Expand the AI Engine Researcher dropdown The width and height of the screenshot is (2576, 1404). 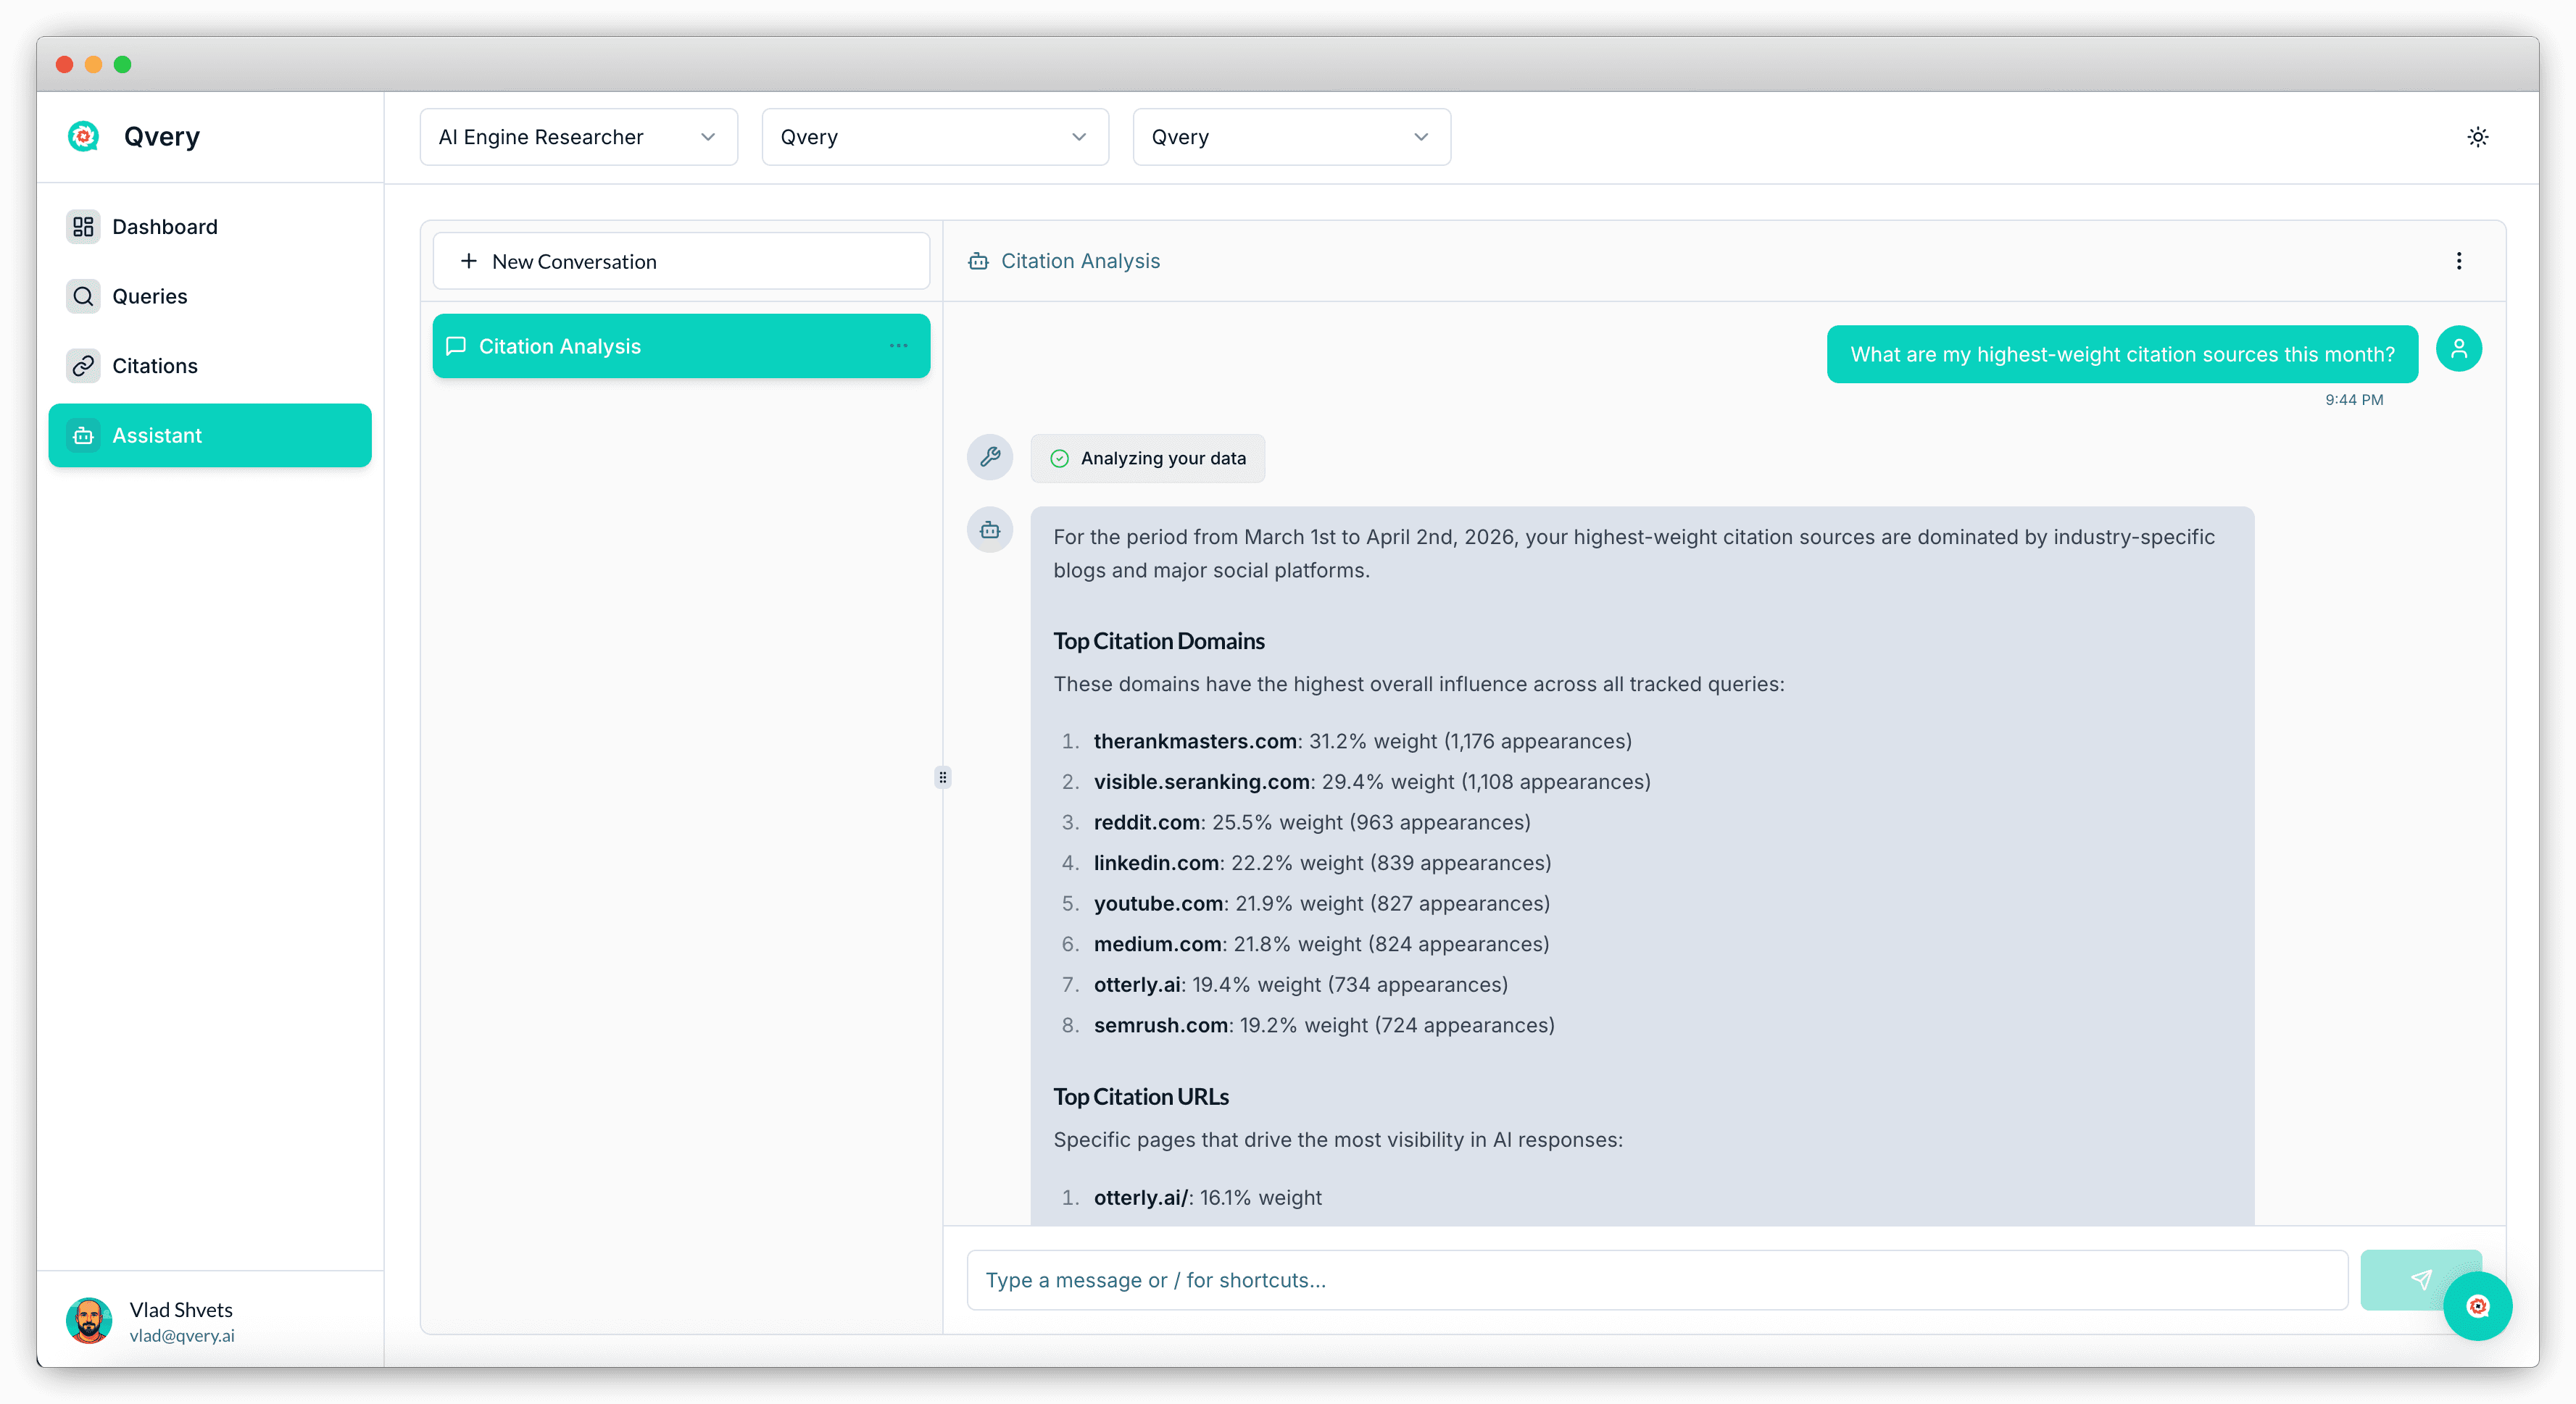(x=578, y=137)
